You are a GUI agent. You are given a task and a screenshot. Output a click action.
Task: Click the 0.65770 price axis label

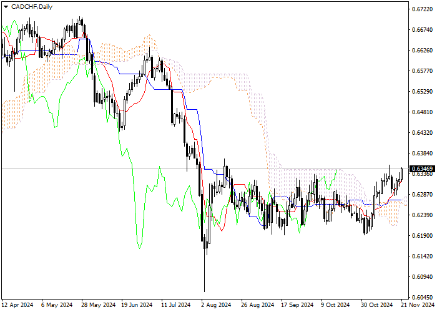click(x=422, y=71)
